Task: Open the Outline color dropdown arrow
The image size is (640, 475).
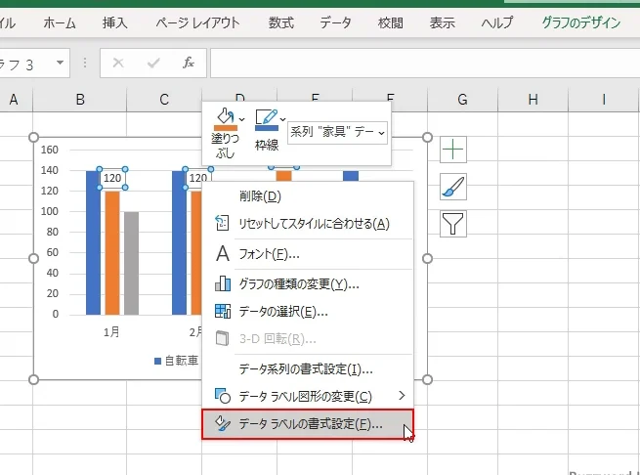Action: tap(282, 119)
